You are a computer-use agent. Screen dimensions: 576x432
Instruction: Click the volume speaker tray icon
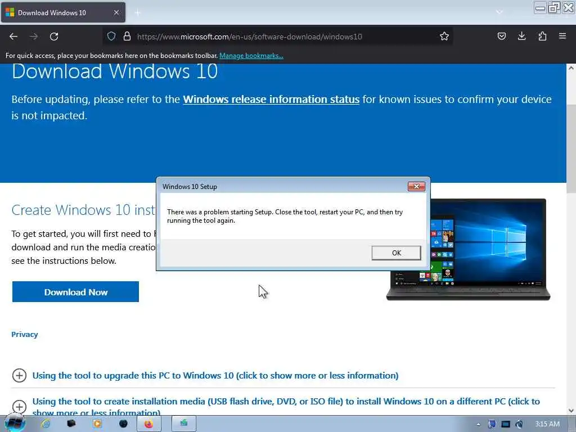[519, 424]
